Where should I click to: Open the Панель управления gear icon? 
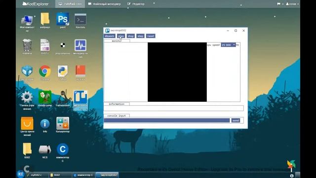point(27,97)
